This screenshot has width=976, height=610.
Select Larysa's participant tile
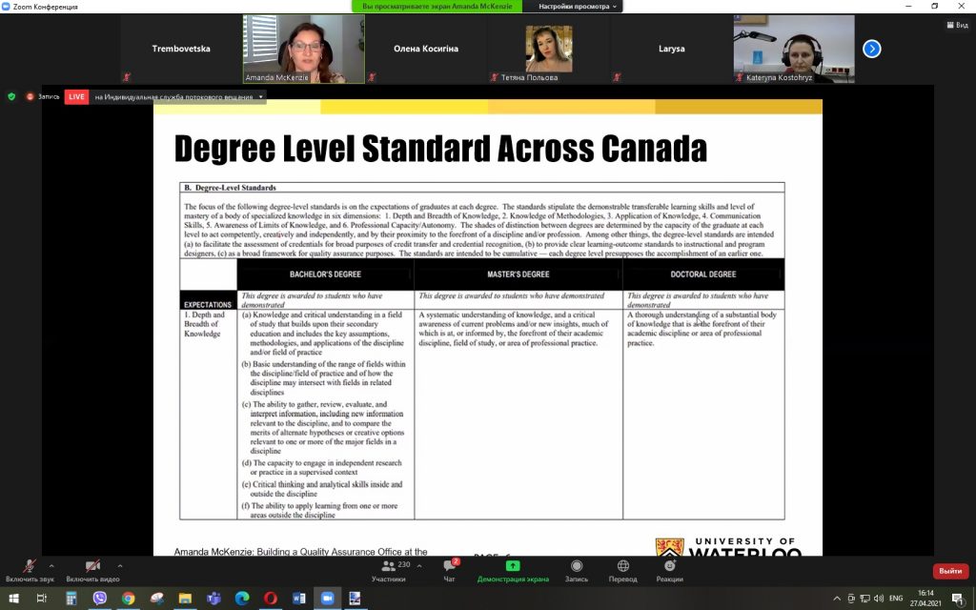[x=671, y=49]
